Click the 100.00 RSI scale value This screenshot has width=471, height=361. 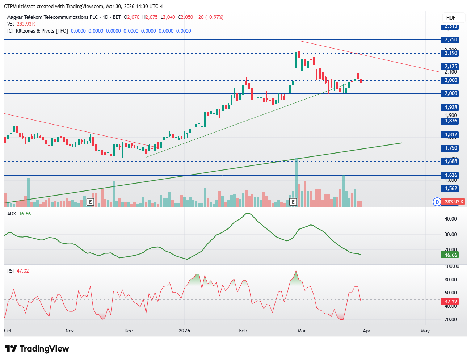click(452, 266)
